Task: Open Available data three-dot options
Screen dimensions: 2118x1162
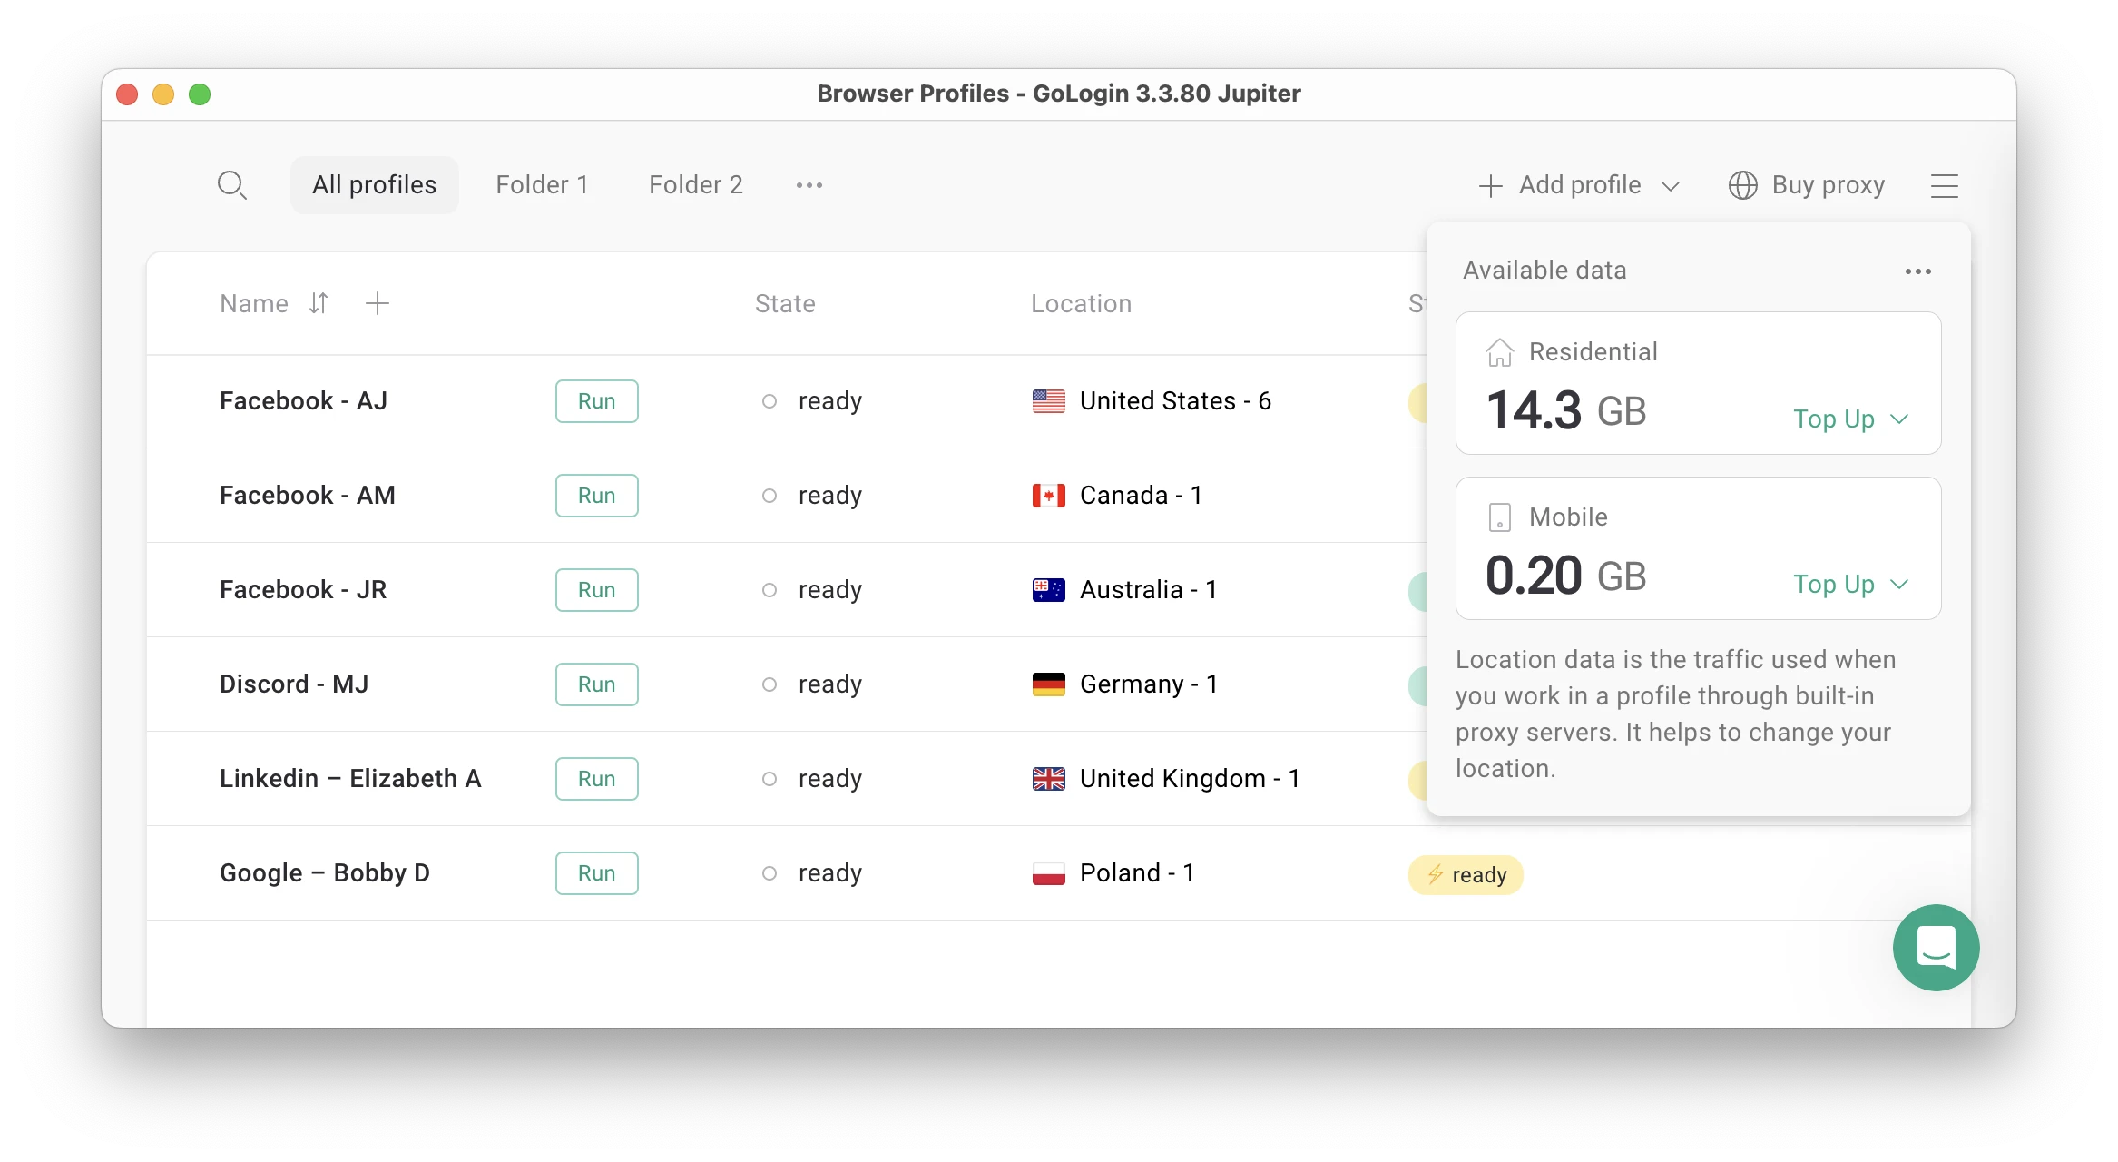Action: coord(1917,271)
